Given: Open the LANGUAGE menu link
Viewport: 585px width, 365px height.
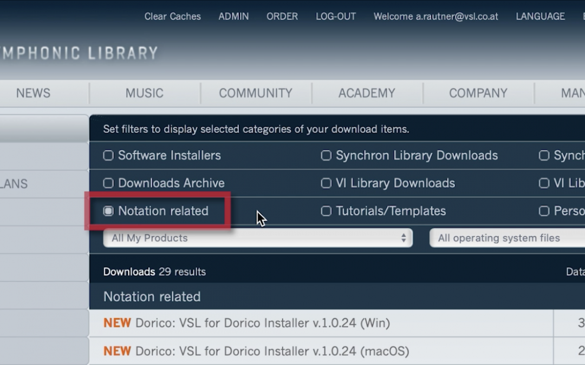Looking at the screenshot, I should pyautogui.click(x=540, y=16).
